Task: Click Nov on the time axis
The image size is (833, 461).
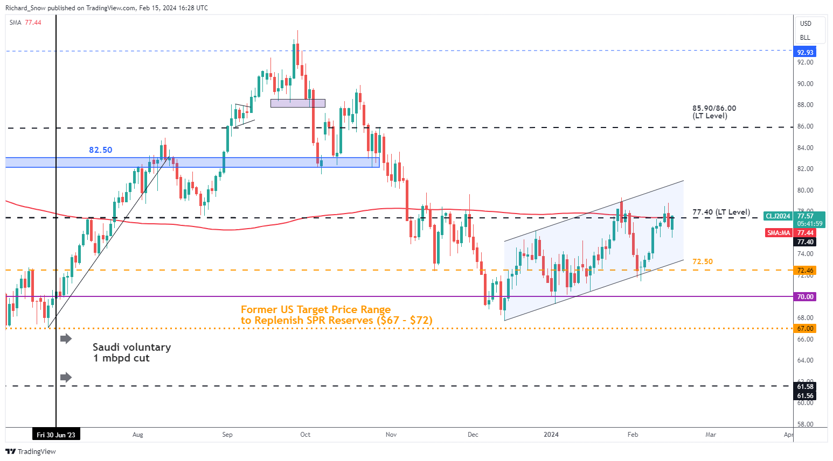Action: 391,435
